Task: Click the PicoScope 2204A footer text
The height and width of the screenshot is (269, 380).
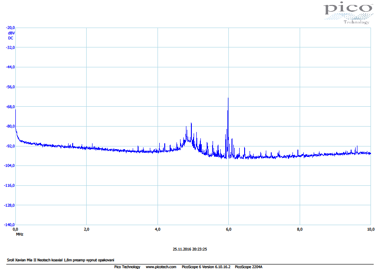Action: (x=248, y=267)
